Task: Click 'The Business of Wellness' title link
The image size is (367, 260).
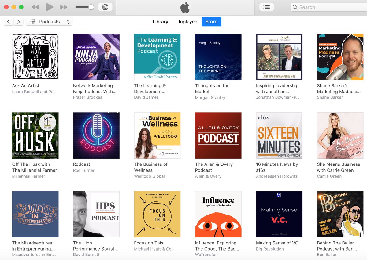Action: click(x=151, y=167)
